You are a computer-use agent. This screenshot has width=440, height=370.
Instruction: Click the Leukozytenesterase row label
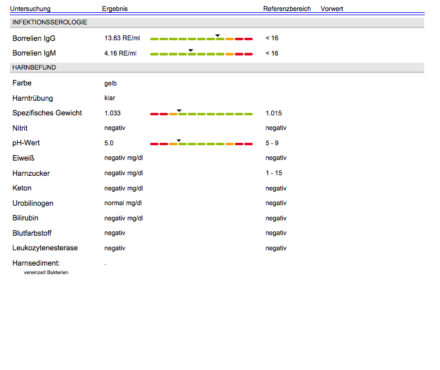(x=45, y=248)
